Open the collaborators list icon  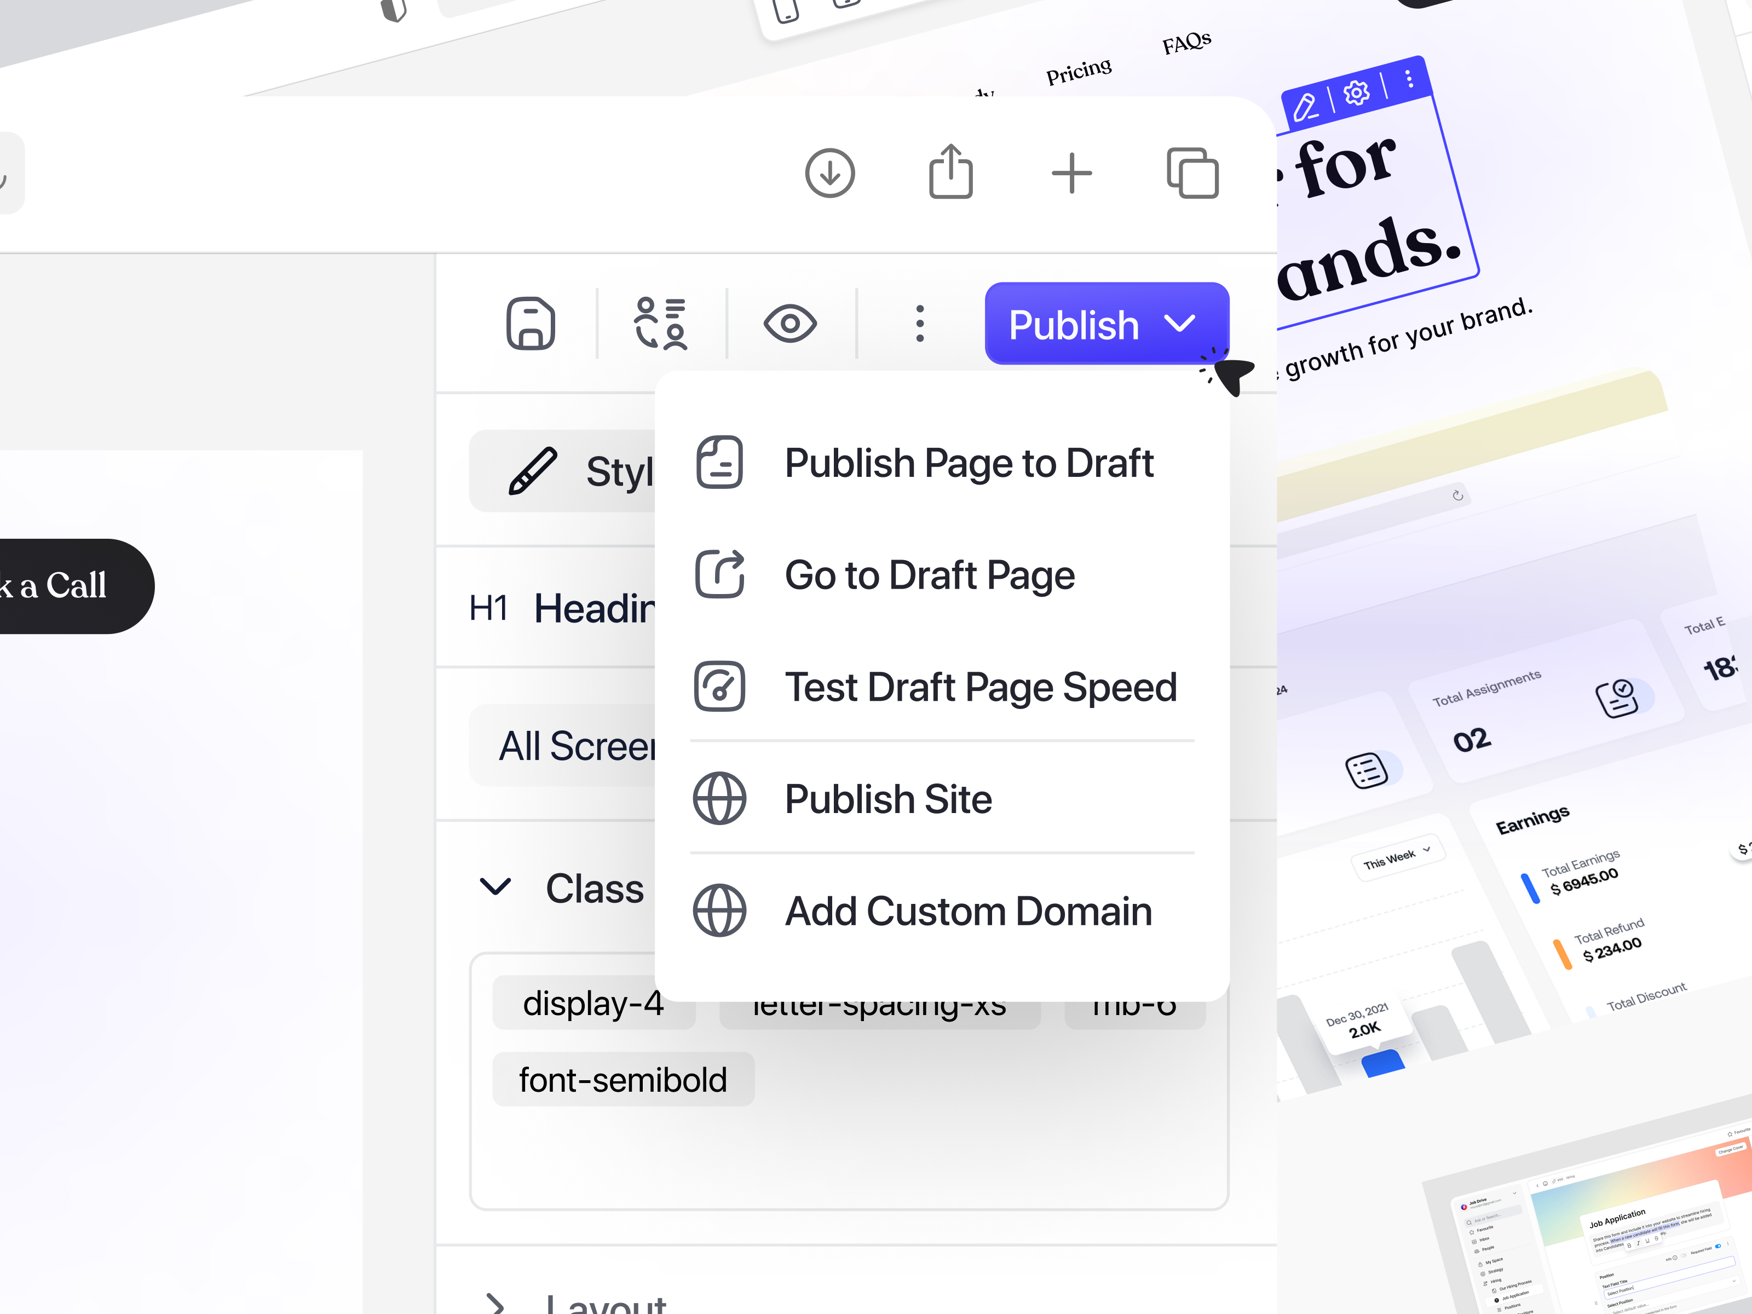tap(661, 323)
